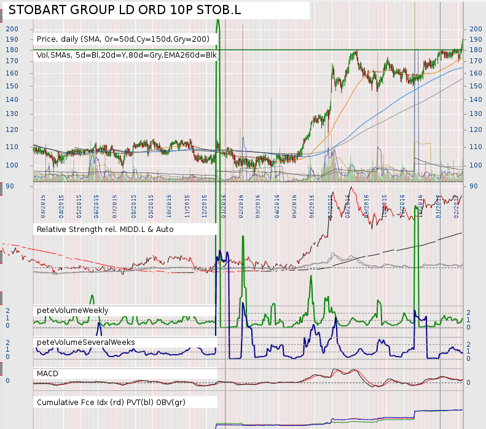The image size is (486, 429).
Task: Click the 04/2015 date axis label
Action: pyautogui.click(x=61, y=206)
